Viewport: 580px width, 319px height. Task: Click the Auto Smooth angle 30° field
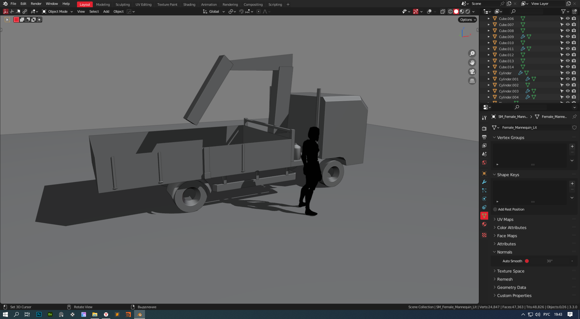[549, 261]
